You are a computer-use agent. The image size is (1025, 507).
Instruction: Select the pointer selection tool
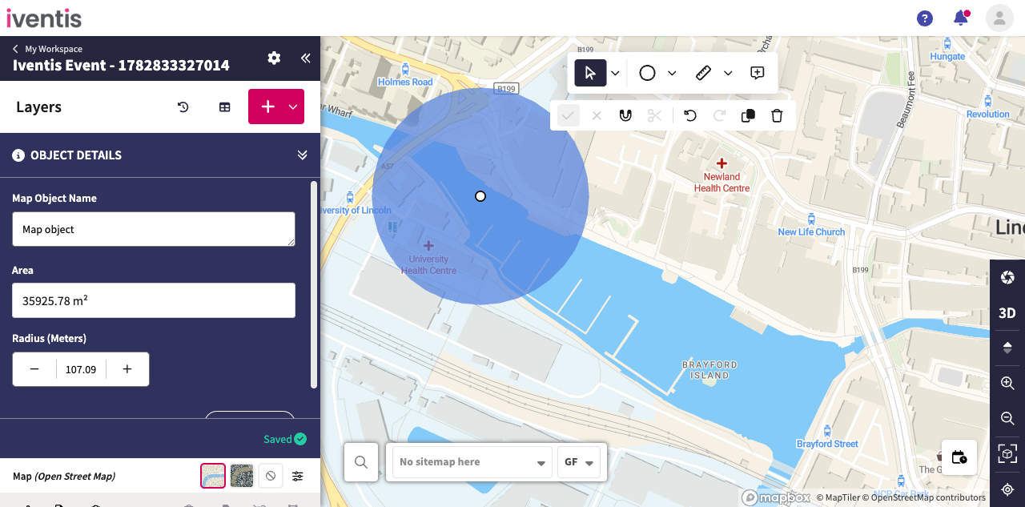(590, 73)
